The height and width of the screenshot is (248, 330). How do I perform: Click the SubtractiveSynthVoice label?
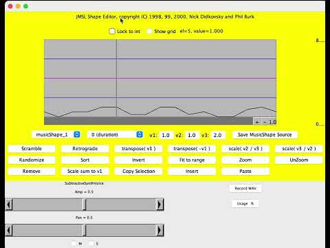pyautogui.click(x=84, y=183)
